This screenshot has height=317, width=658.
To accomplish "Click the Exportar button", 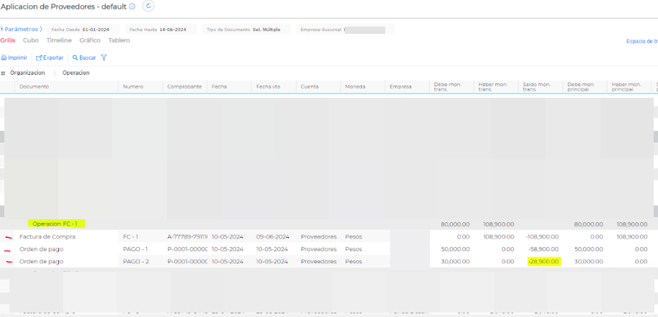I will [x=50, y=58].
